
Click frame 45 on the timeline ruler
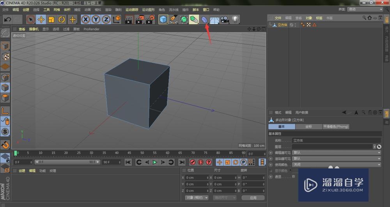point(129,153)
